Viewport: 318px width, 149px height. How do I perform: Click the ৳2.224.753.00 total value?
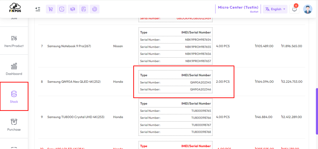click(x=292, y=82)
